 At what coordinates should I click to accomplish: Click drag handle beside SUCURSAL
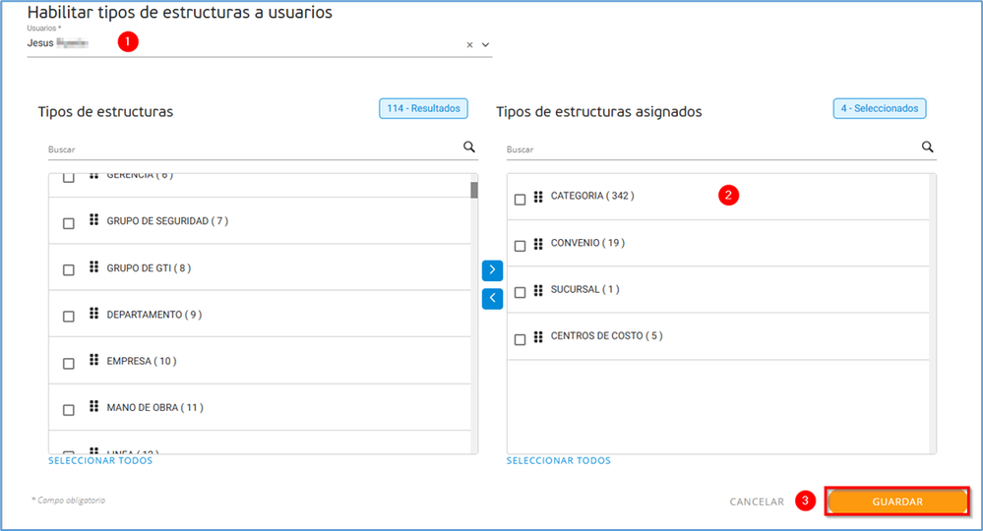click(x=538, y=290)
